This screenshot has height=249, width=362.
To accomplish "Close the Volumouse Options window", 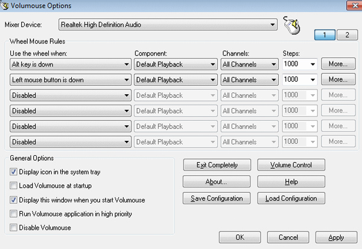I will (354, 5).
